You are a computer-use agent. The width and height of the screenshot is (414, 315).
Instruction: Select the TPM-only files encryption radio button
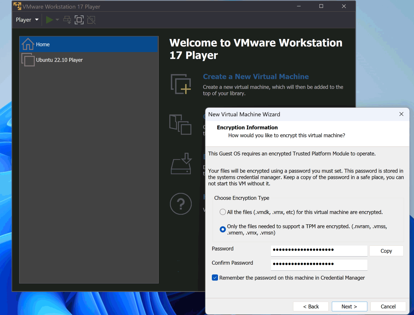click(x=223, y=229)
